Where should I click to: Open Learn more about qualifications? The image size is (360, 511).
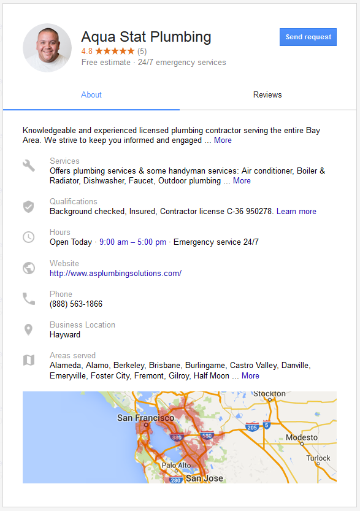(x=296, y=211)
